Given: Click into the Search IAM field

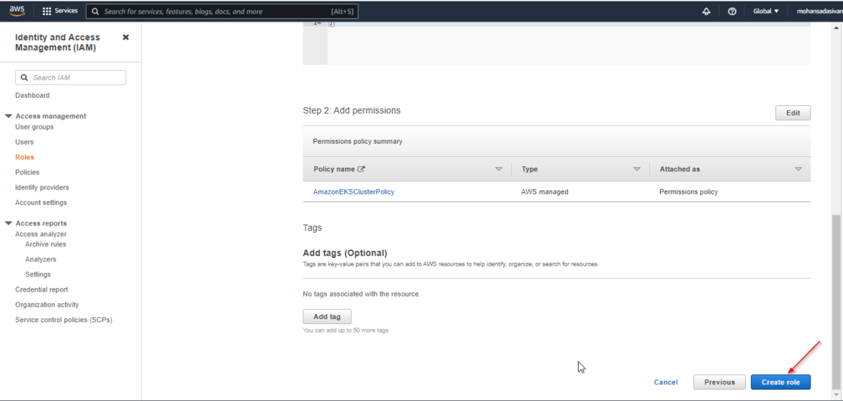Looking at the screenshot, I should (x=71, y=78).
